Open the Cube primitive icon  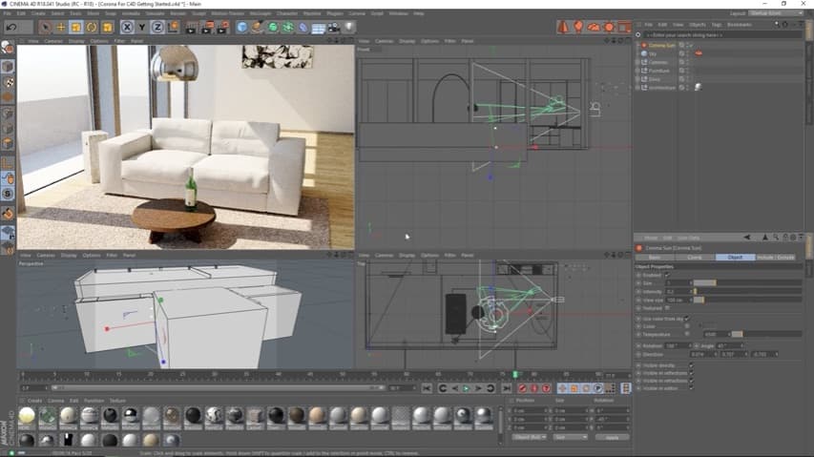241,27
